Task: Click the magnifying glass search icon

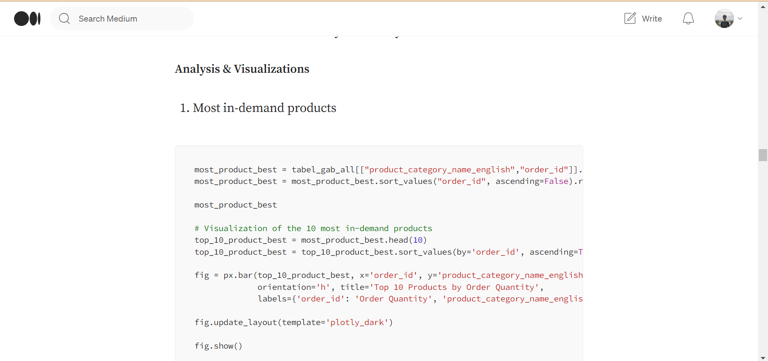Action: tap(64, 18)
